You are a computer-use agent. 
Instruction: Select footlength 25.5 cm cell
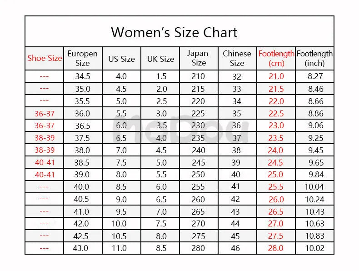276,187
